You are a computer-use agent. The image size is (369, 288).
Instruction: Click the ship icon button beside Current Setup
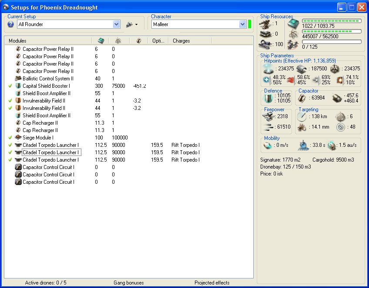(x=129, y=24)
